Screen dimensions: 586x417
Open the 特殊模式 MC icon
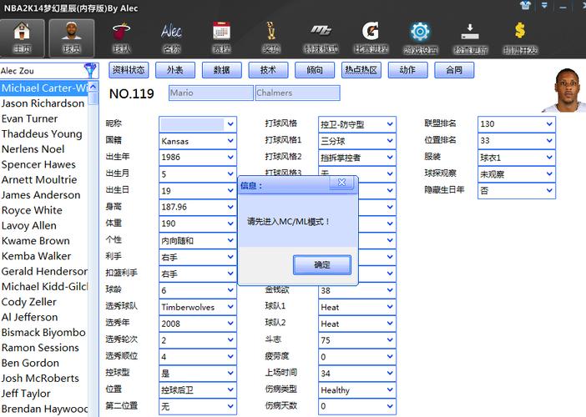321,38
